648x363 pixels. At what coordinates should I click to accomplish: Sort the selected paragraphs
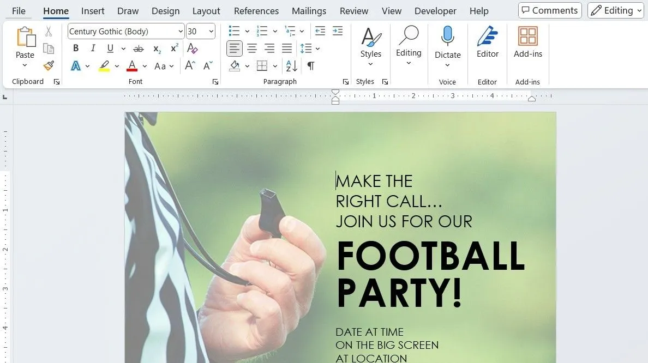tap(291, 65)
